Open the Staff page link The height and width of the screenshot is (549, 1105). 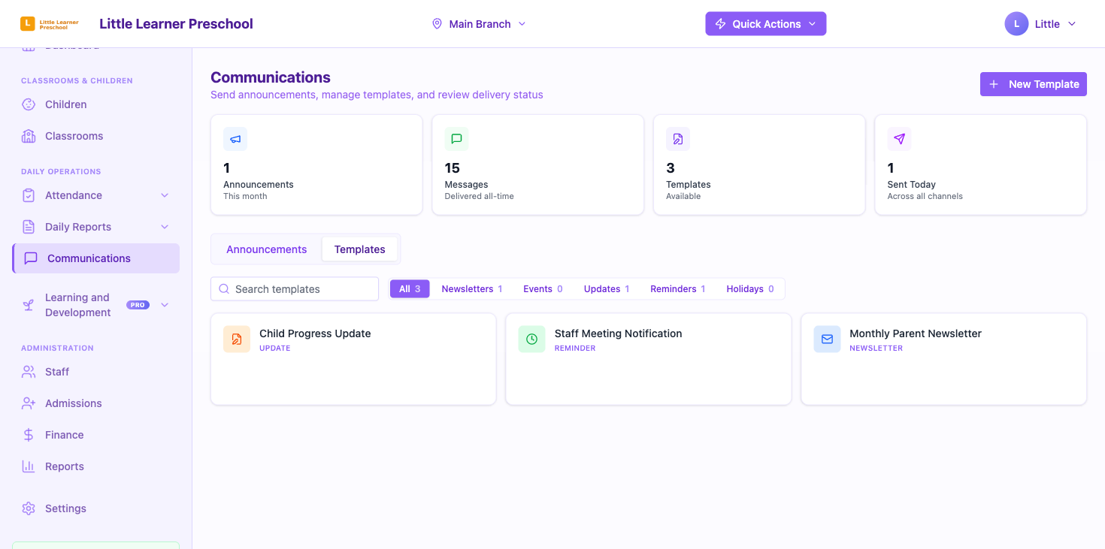coord(95,372)
